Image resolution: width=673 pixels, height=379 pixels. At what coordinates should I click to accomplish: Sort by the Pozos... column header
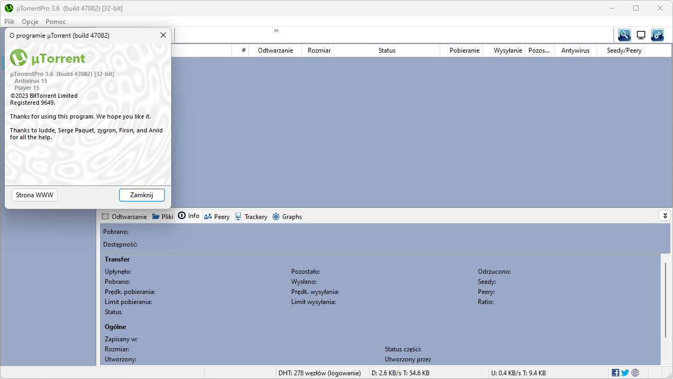point(540,50)
